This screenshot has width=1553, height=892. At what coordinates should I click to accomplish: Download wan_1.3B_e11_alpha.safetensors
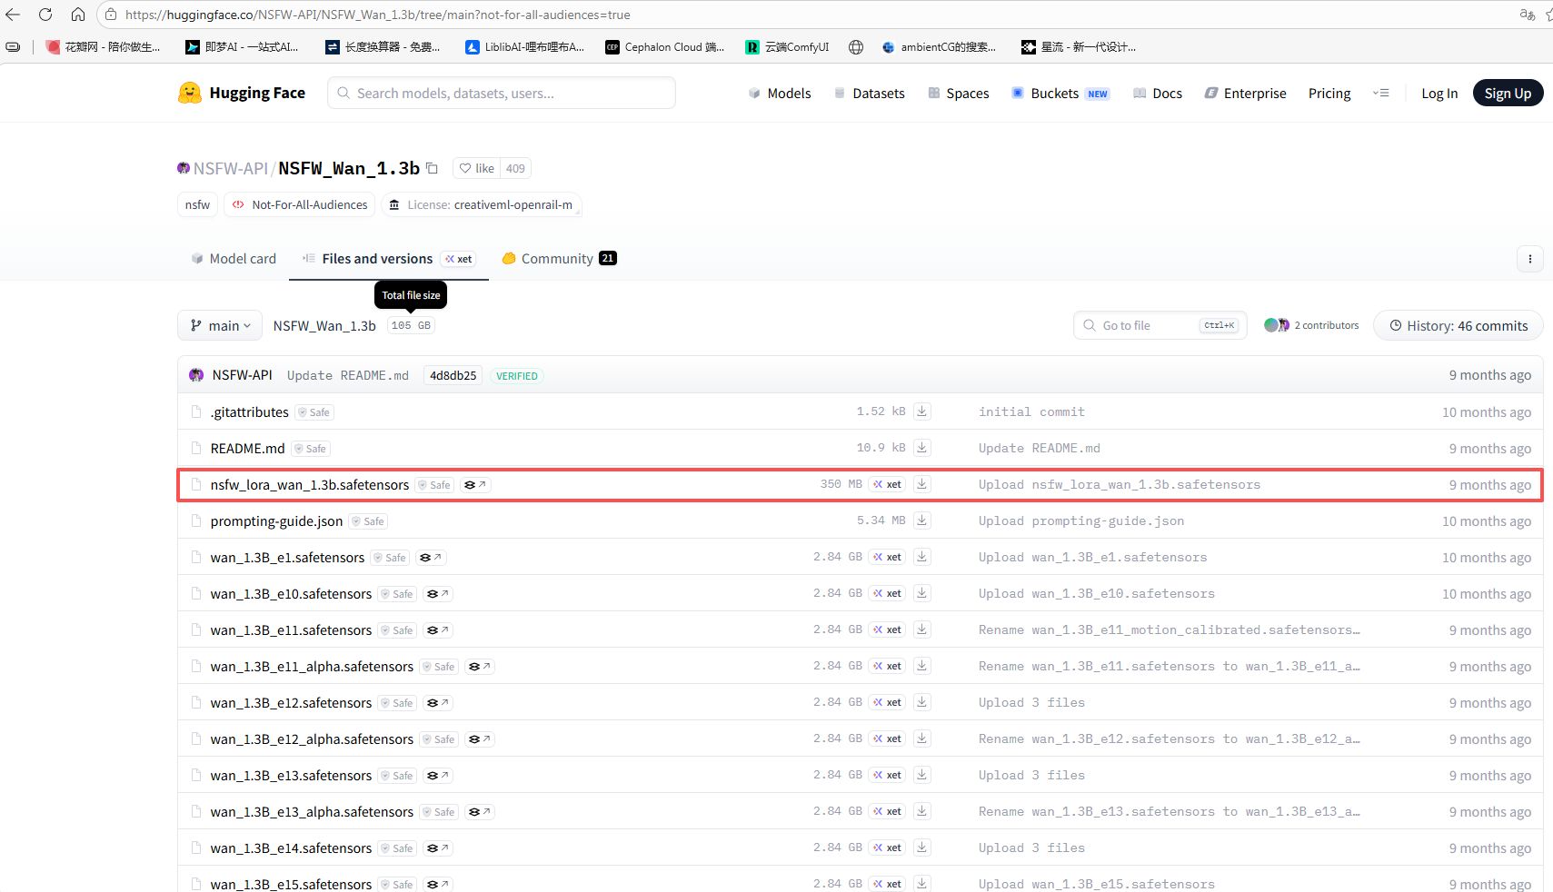(921, 666)
